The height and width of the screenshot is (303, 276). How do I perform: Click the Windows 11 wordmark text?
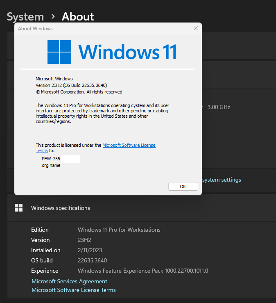[127, 52]
